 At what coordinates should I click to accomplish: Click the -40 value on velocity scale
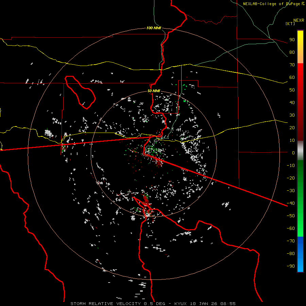click(291, 203)
